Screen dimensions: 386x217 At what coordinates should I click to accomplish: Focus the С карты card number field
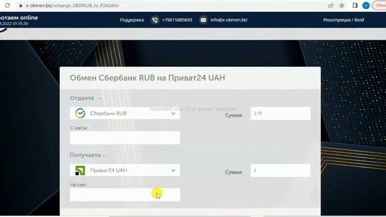[x=125, y=137]
